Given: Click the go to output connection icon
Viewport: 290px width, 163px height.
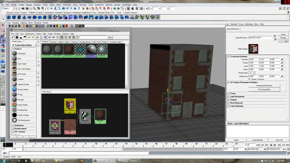Looking at the screenshot, I should (275, 39).
